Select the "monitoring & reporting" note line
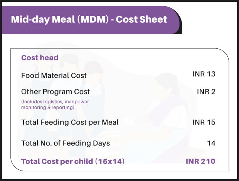239x181 pixels. click(x=47, y=107)
